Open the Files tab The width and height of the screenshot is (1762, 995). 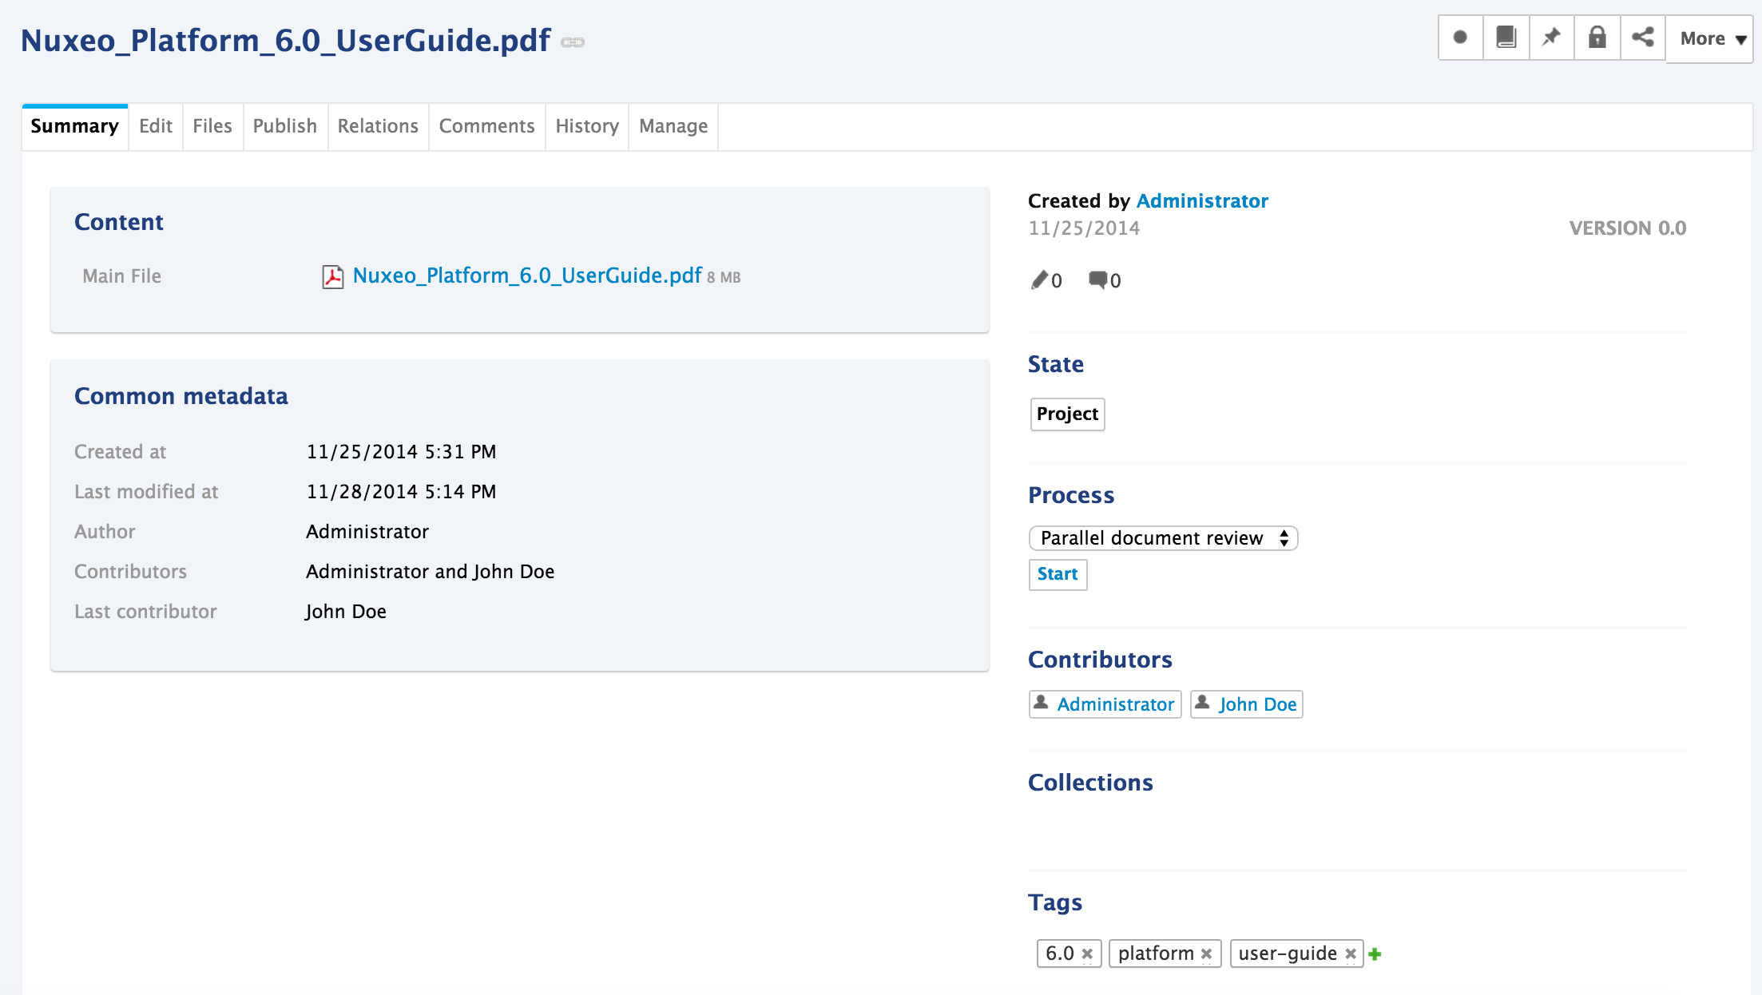(212, 126)
